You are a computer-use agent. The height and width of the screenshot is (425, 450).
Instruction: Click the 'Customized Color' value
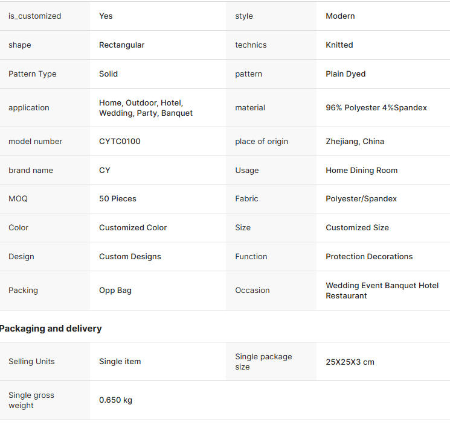133,228
